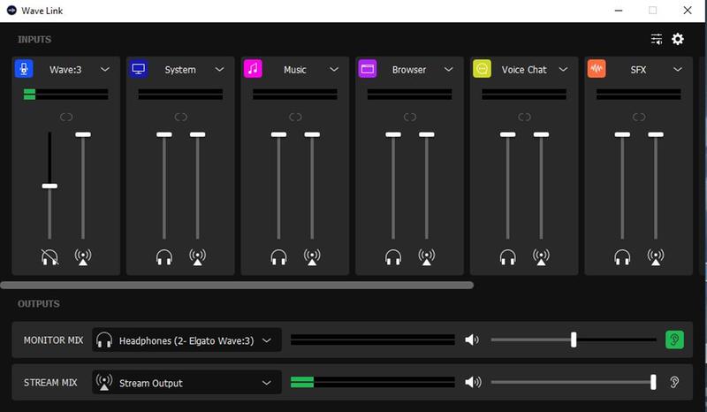Mute the Monitor Mix speaker button
Viewport: 707px width, 412px height.
pyautogui.click(x=474, y=340)
